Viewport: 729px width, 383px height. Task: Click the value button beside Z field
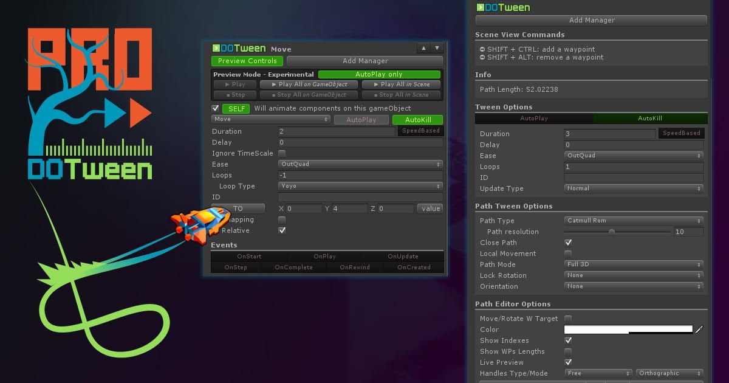click(x=431, y=209)
